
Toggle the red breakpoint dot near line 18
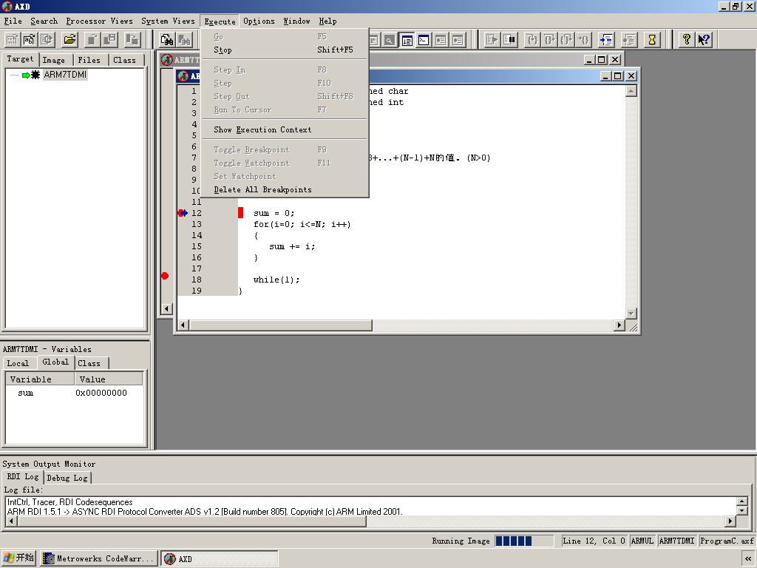[x=165, y=276]
